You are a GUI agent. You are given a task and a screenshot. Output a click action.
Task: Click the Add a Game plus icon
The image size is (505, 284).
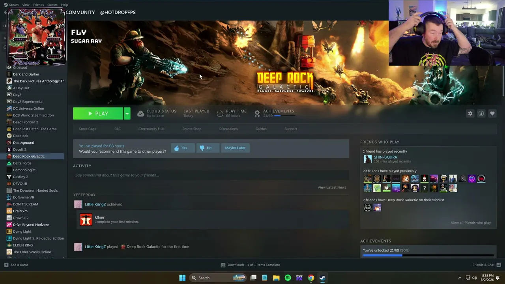(x=6, y=265)
